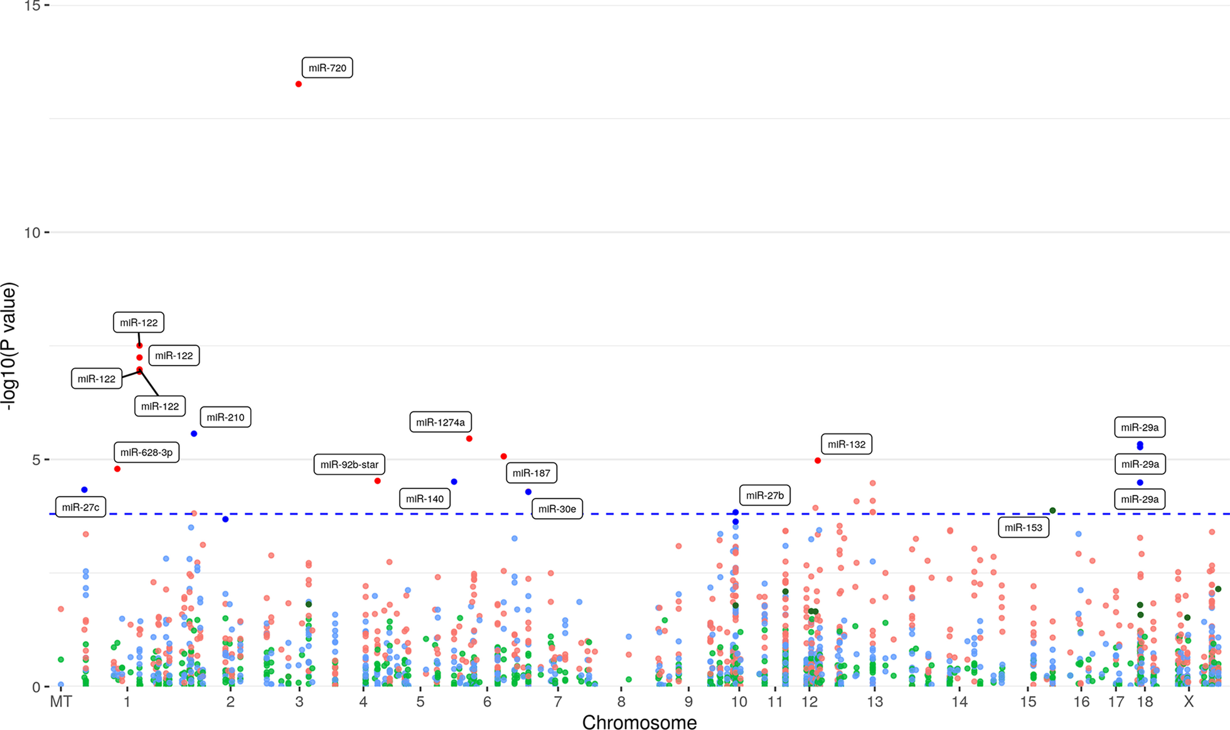Click the y-axis tick label 15

click(31, 6)
